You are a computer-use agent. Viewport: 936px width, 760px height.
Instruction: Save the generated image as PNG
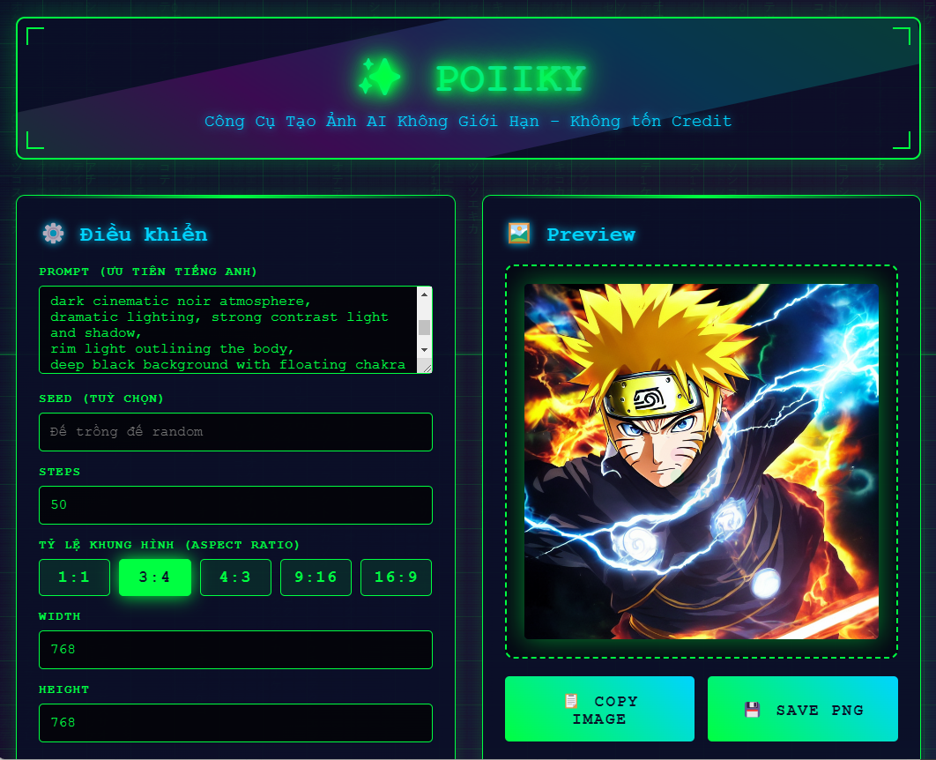(803, 709)
